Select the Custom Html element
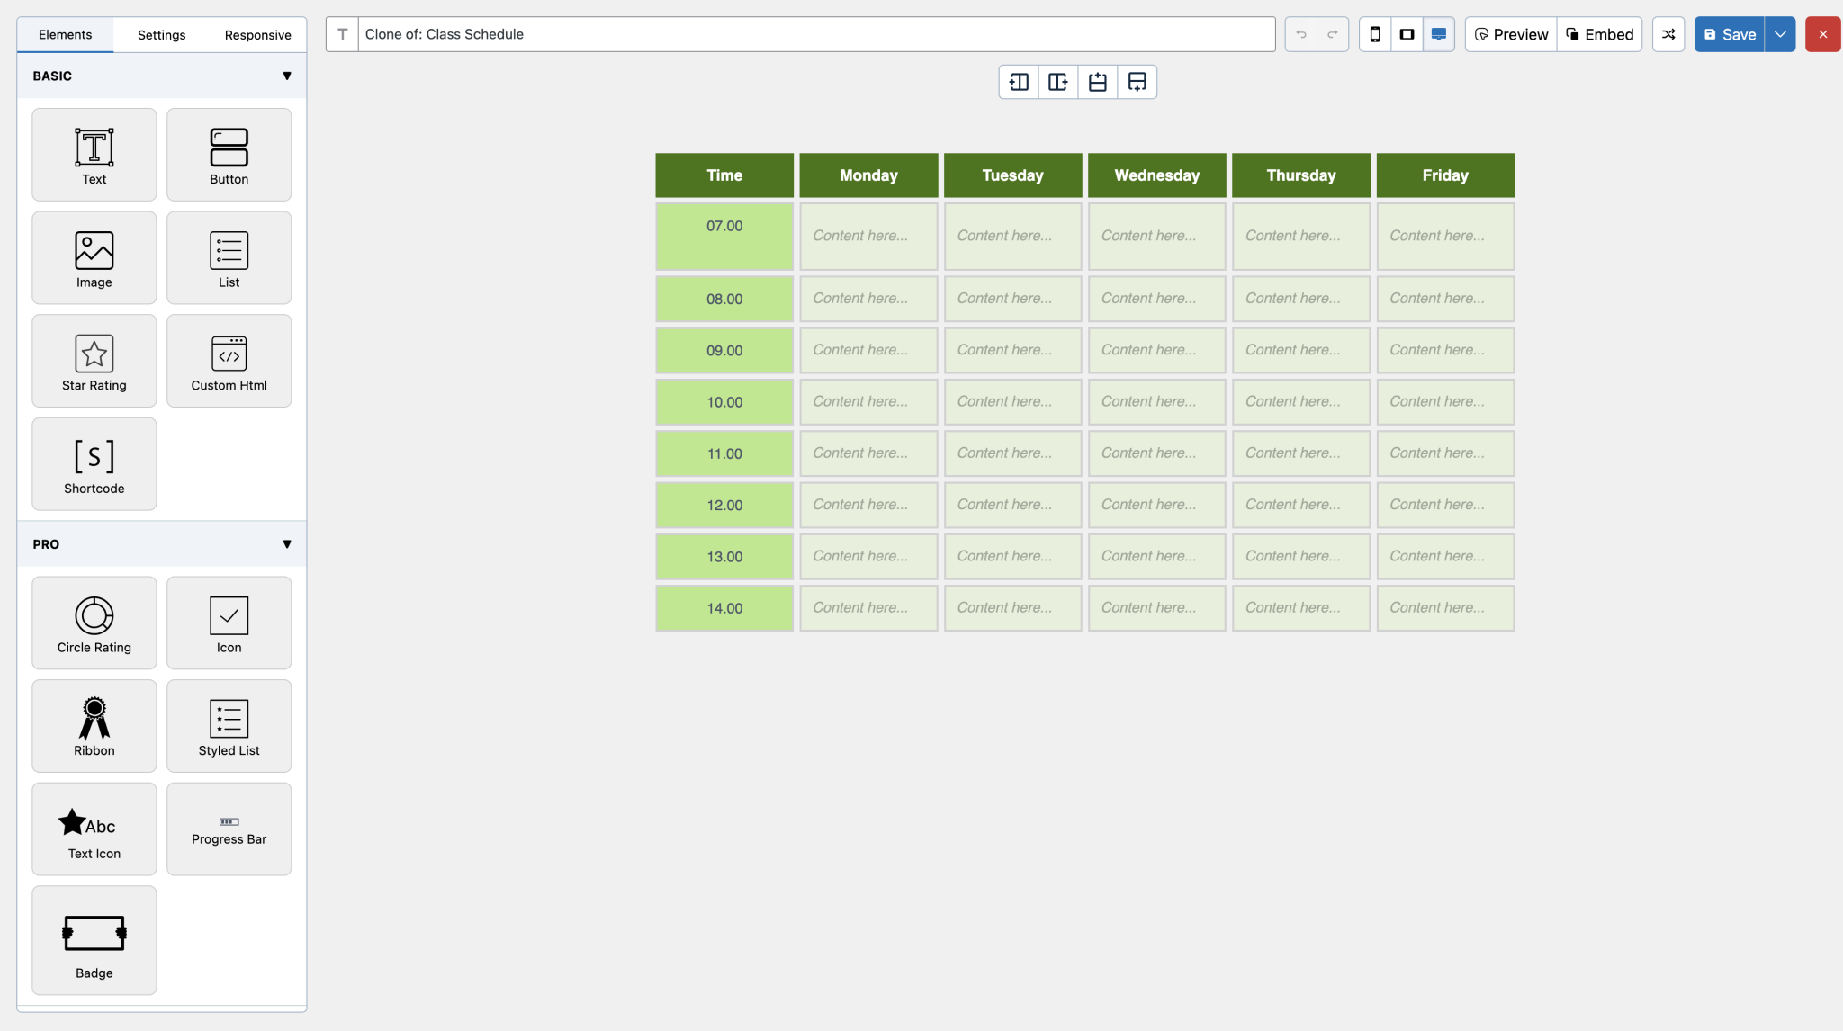 (x=229, y=360)
